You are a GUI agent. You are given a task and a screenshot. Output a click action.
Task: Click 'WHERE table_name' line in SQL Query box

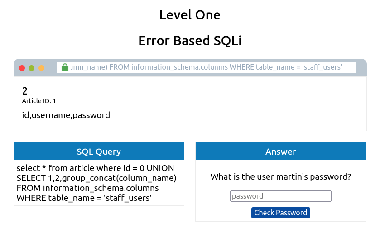point(84,198)
